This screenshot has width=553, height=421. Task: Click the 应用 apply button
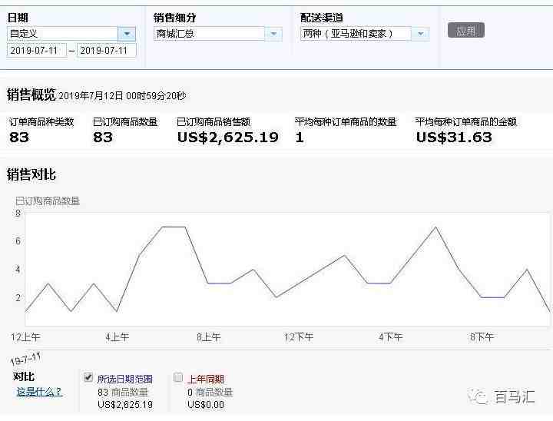click(466, 31)
